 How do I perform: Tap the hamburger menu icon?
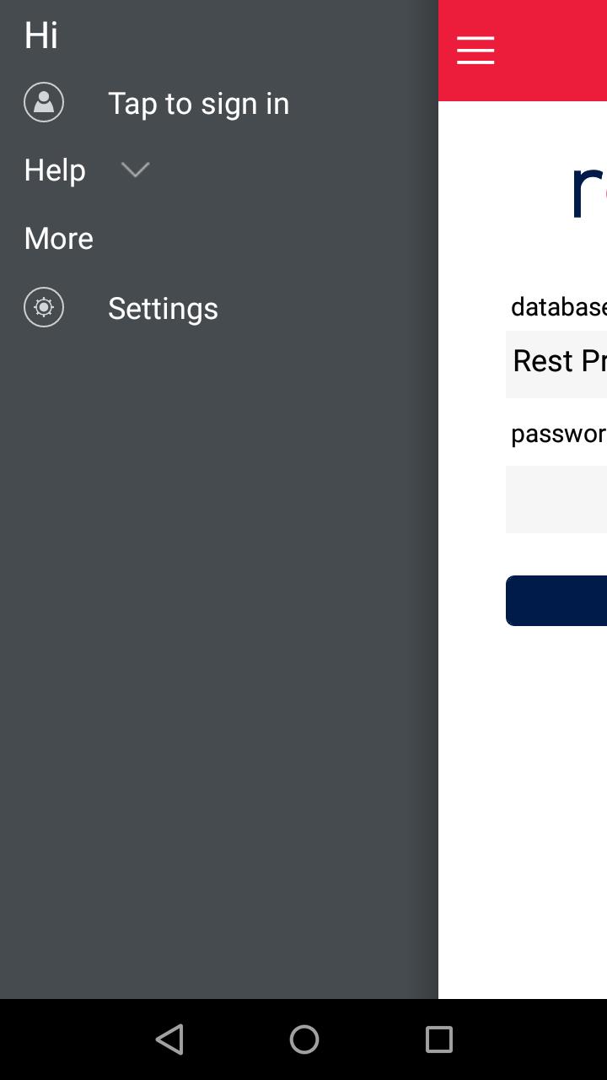pyautogui.click(x=475, y=51)
